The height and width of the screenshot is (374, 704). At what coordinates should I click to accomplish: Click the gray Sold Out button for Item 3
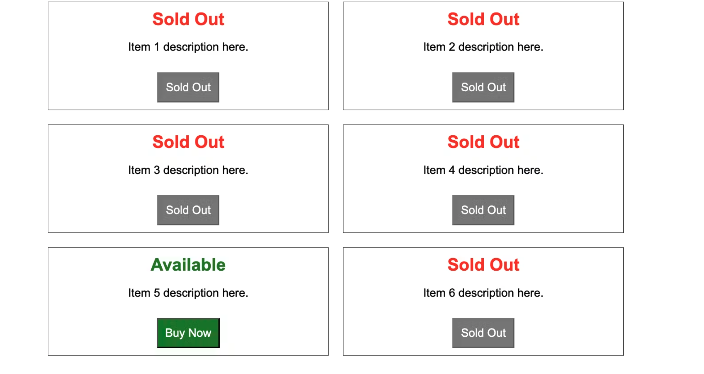point(188,210)
